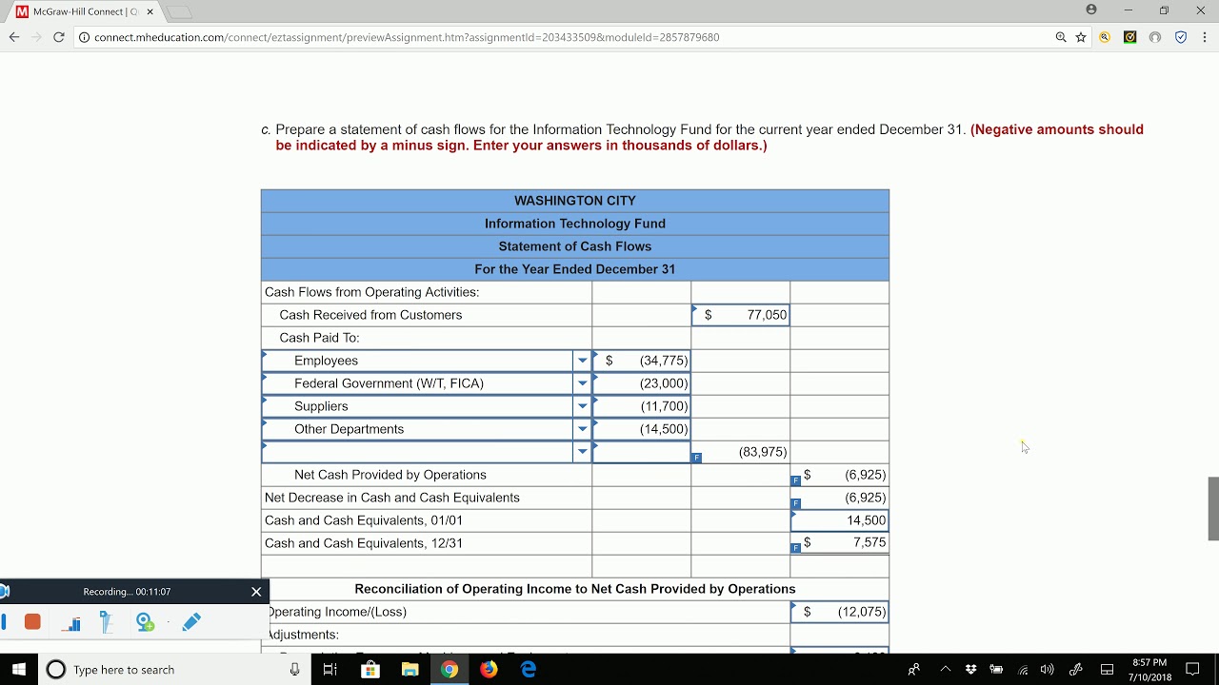Open the Norton checkmark extension icon
This screenshot has width=1219, height=685.
click(1129, 37)
